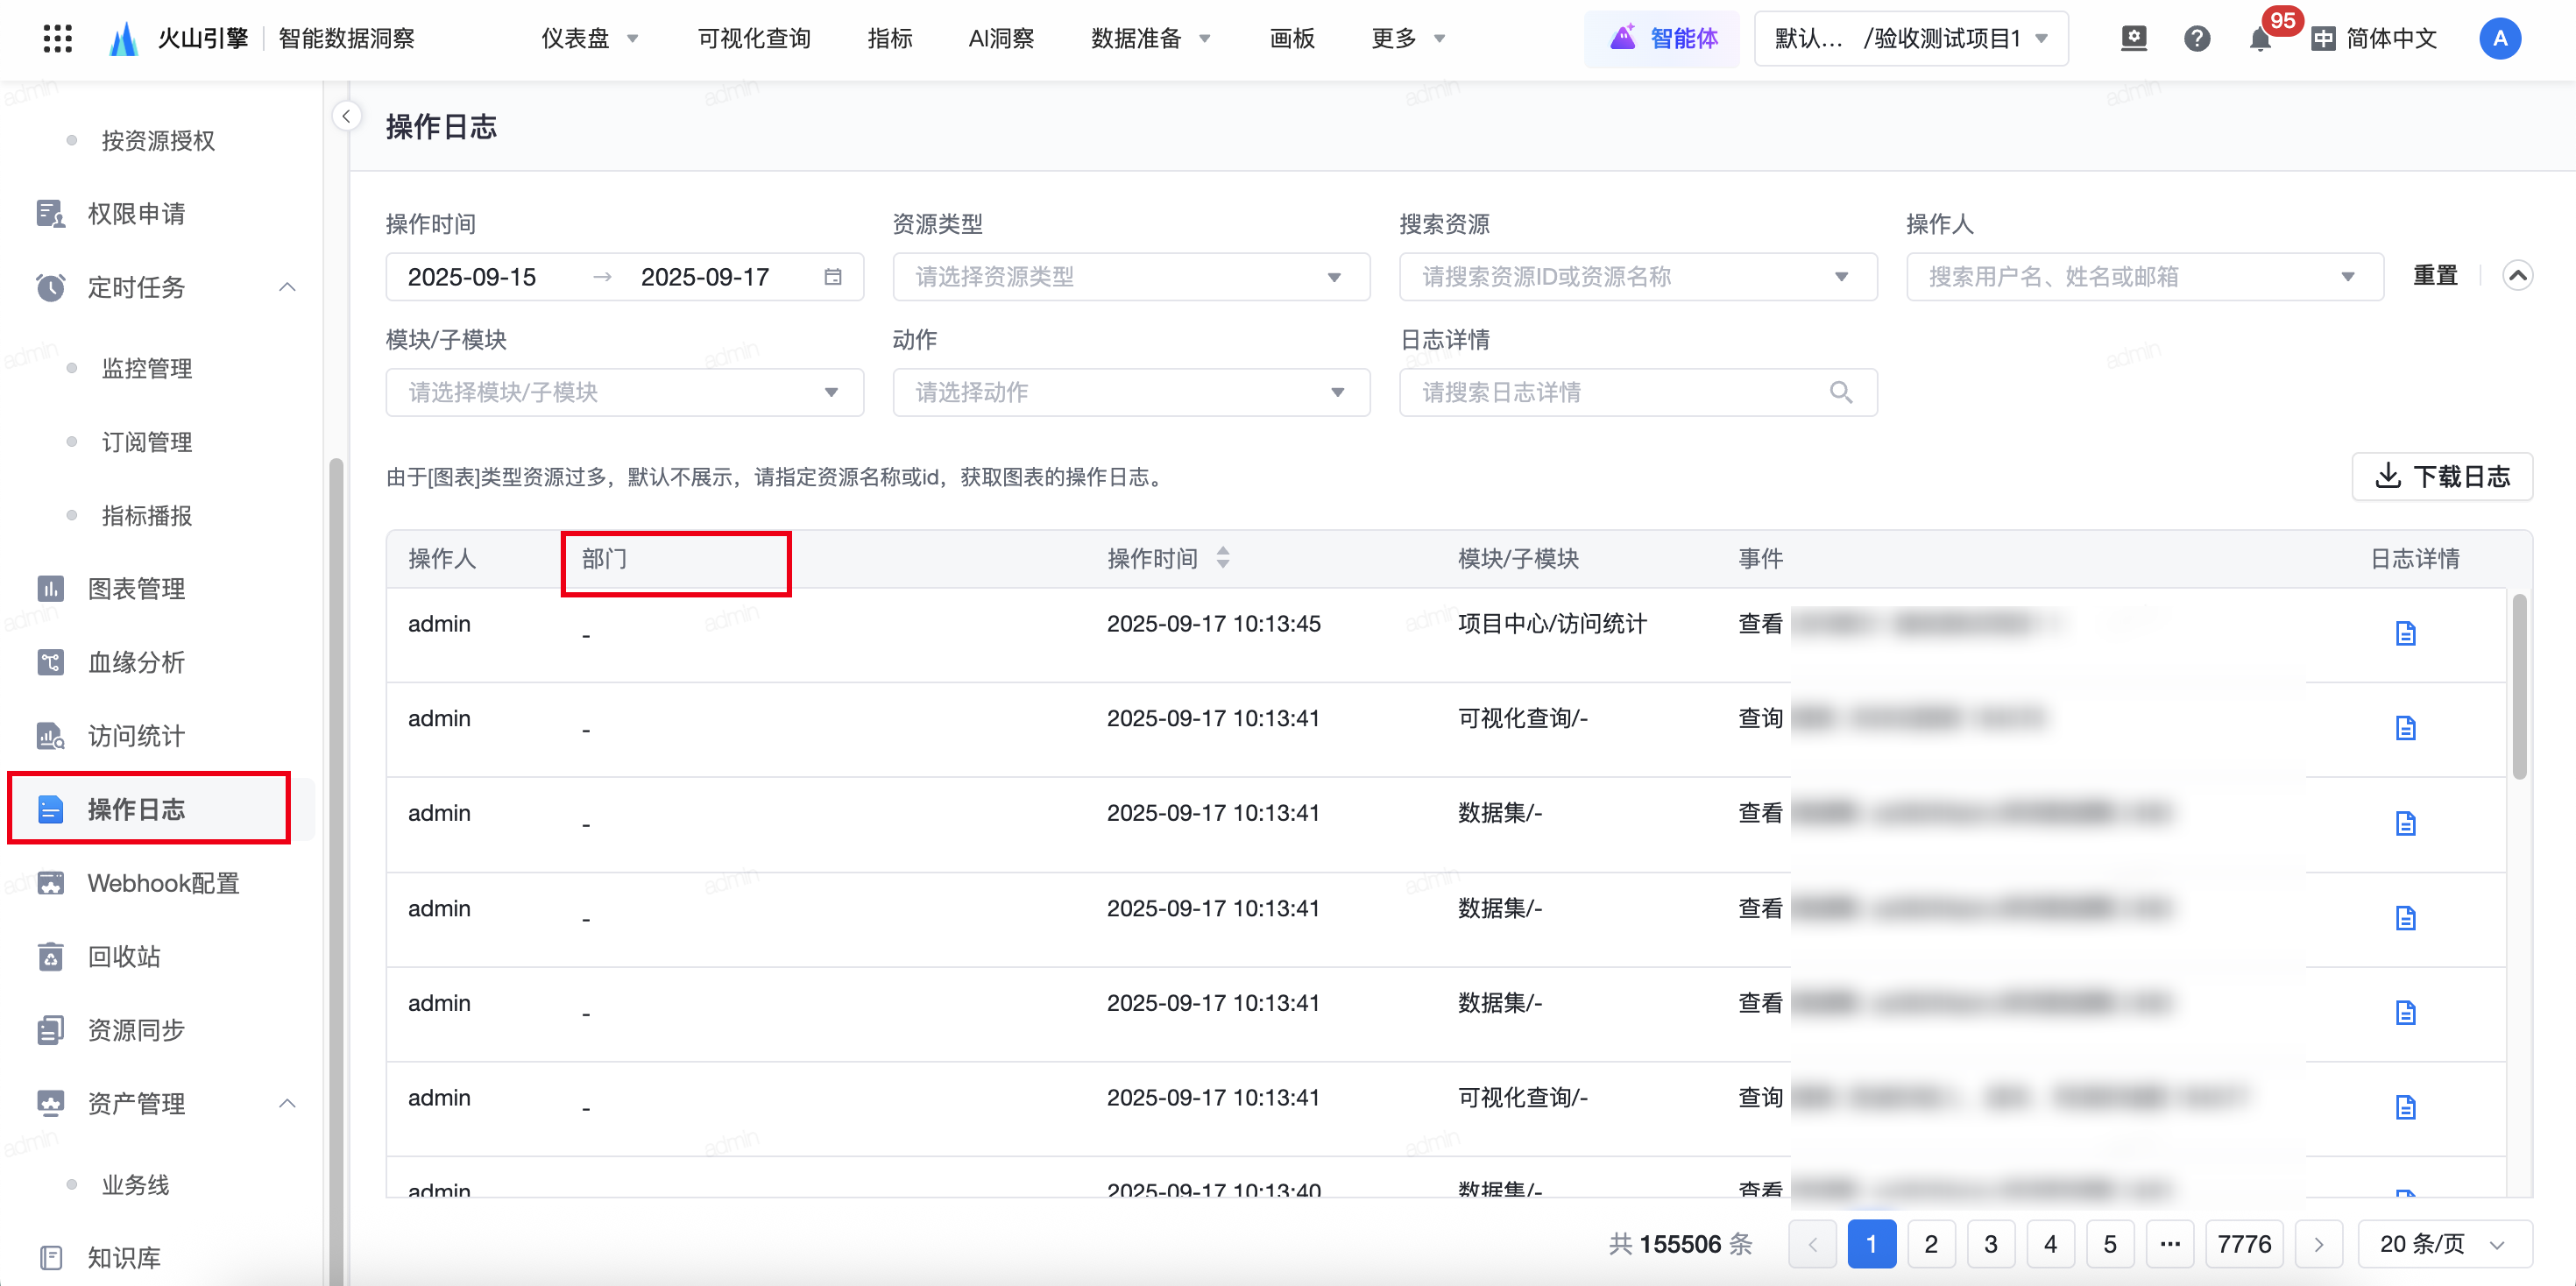Screen dimensions: 2576x1286
Task: Click the calendar icon in date range
Action: pyautogui.click(x=832, y=277)
